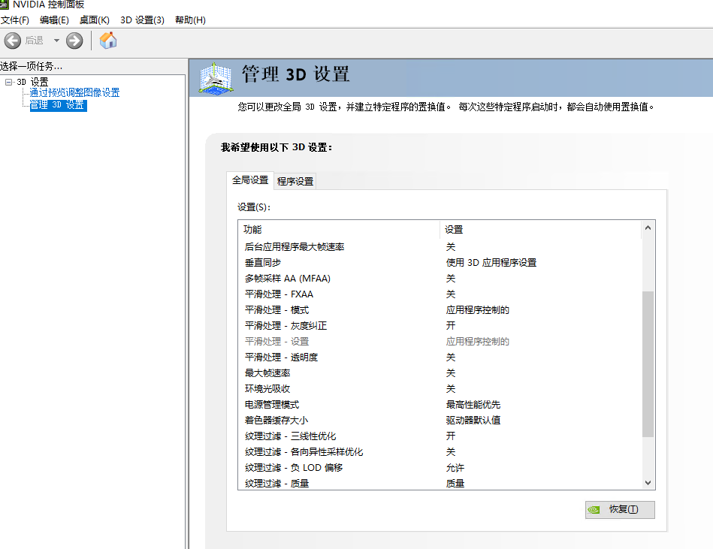Screen dimensions: 713x549
Task: Switch to 全局设置 tab
Action: [250, 180]
